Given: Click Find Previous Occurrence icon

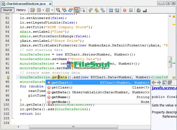Looking at the screenshot, I should (x=64, y=10).
